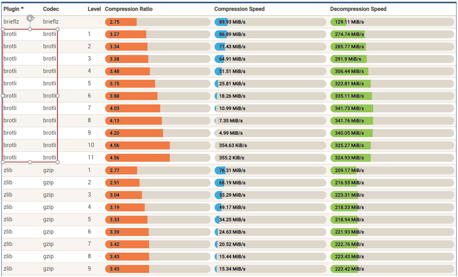Click the bottom-right corner handle of the selection
Viewport: 458px width, 277px height.
tap(58, 162)
